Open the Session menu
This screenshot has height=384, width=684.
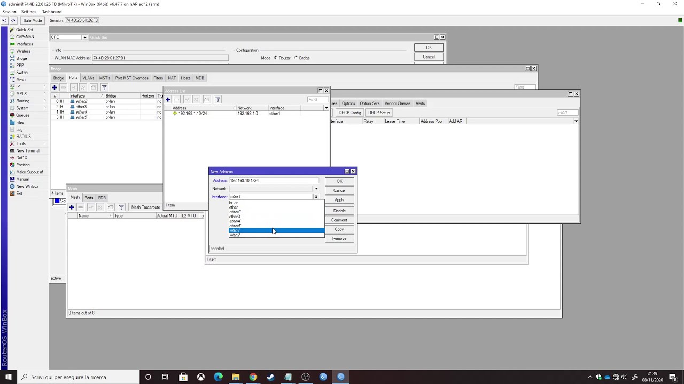click(9, 12)
